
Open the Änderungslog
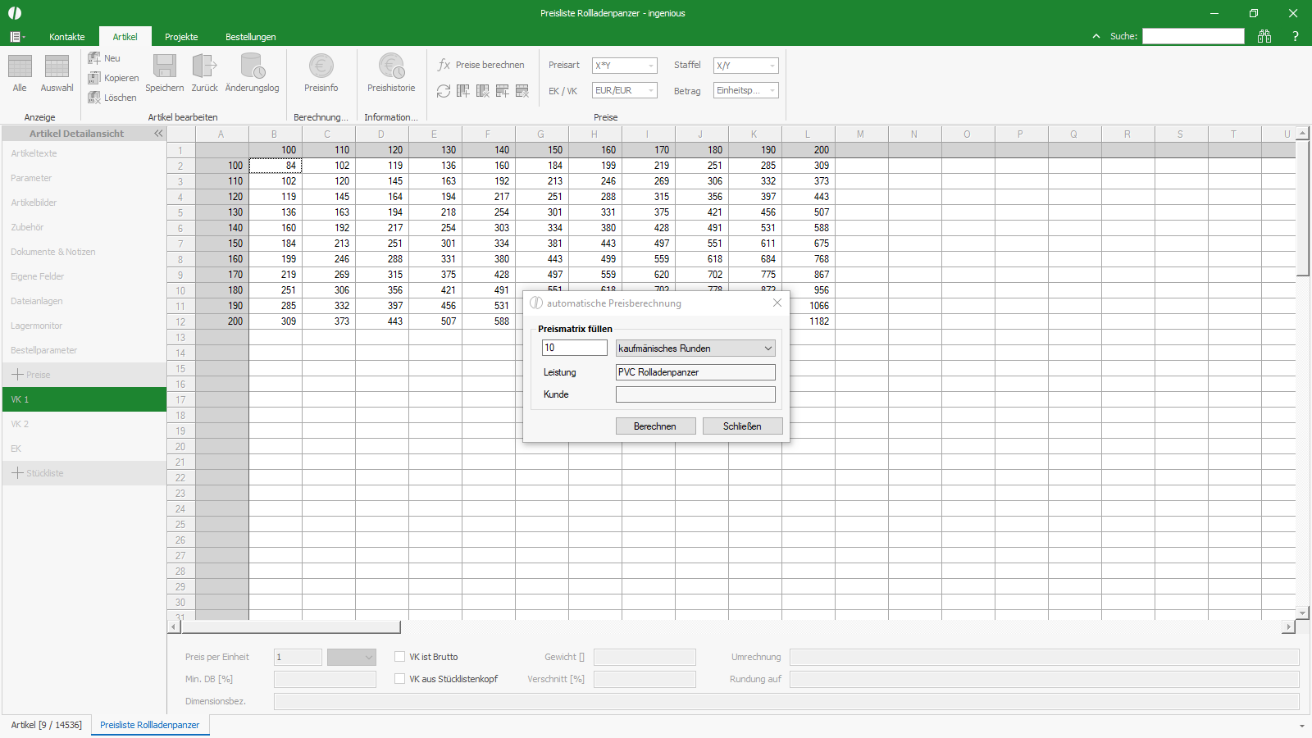click(252, 72)
